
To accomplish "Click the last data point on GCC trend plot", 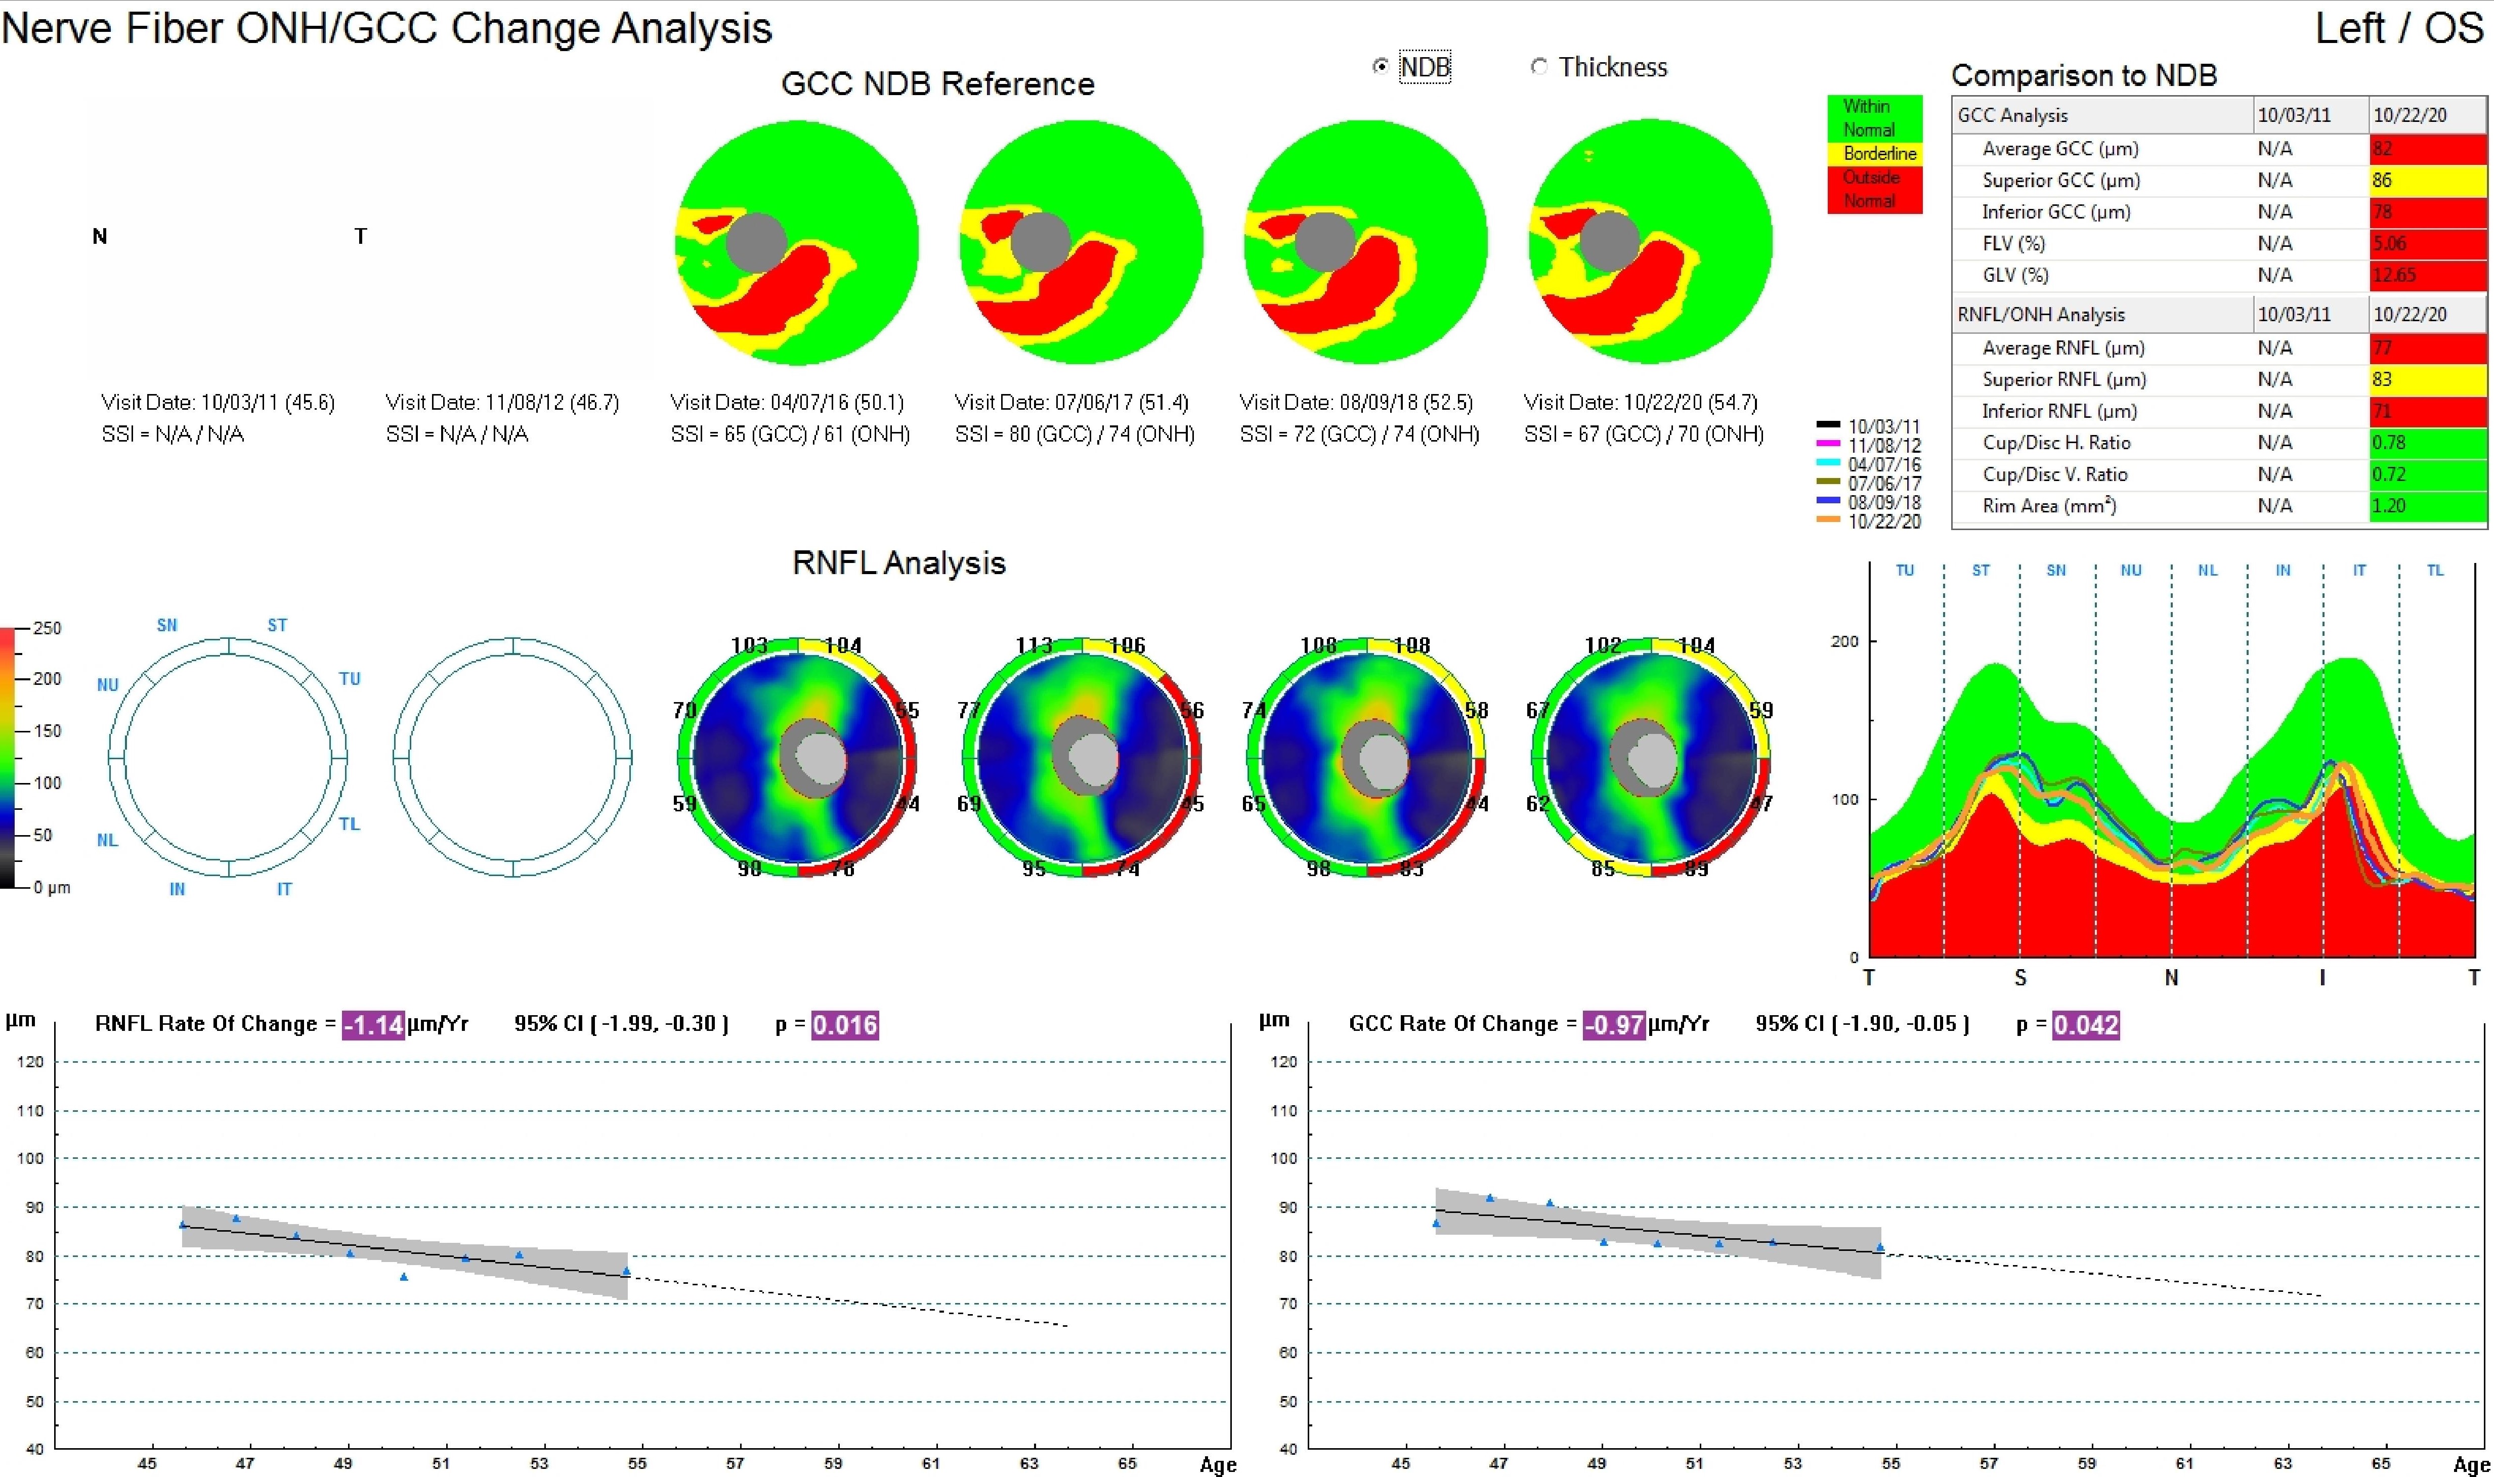I will (1880, 1247).
